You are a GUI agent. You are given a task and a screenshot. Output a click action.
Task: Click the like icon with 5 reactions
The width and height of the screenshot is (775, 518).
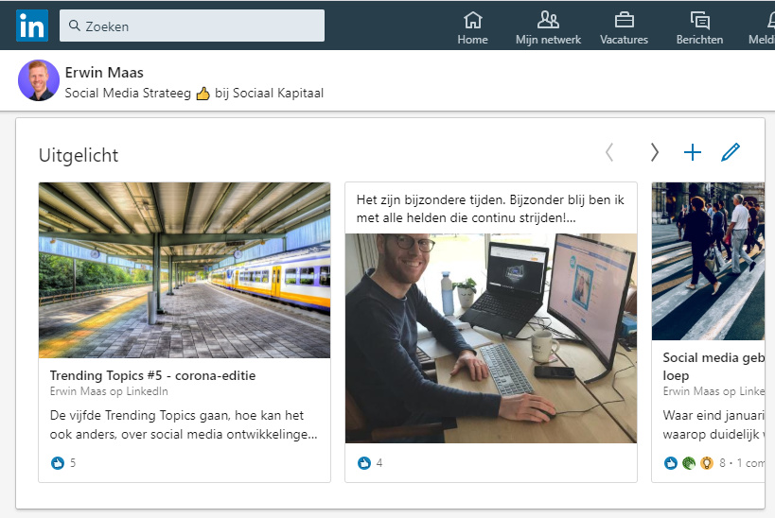tap(58, 462)
